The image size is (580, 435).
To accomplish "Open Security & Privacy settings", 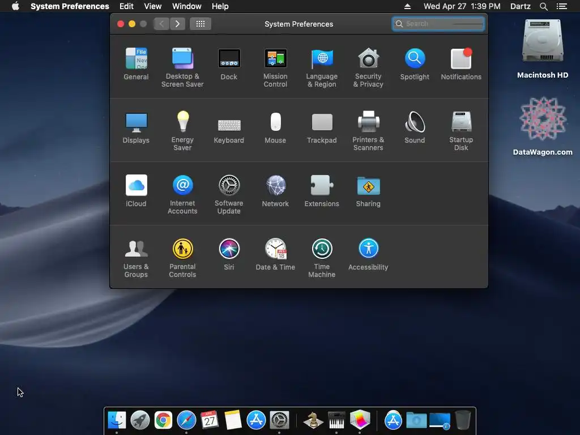I will click(x=368, y=67).
